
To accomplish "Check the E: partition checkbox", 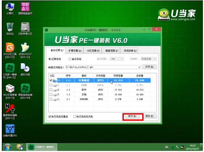I will pyautogui.click(x=51, y=90).
